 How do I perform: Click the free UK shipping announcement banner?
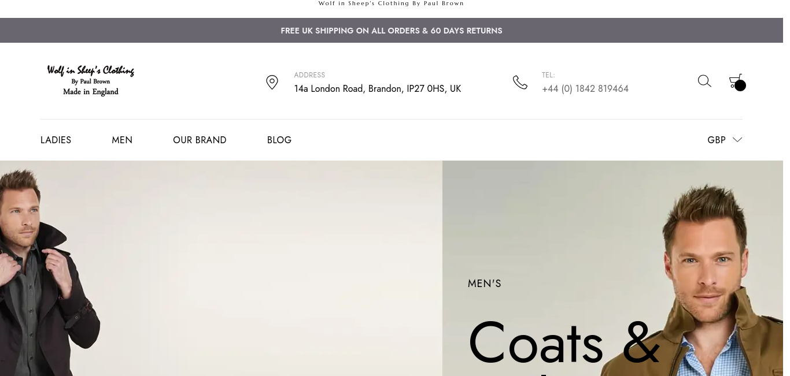[x=392, y=31]
